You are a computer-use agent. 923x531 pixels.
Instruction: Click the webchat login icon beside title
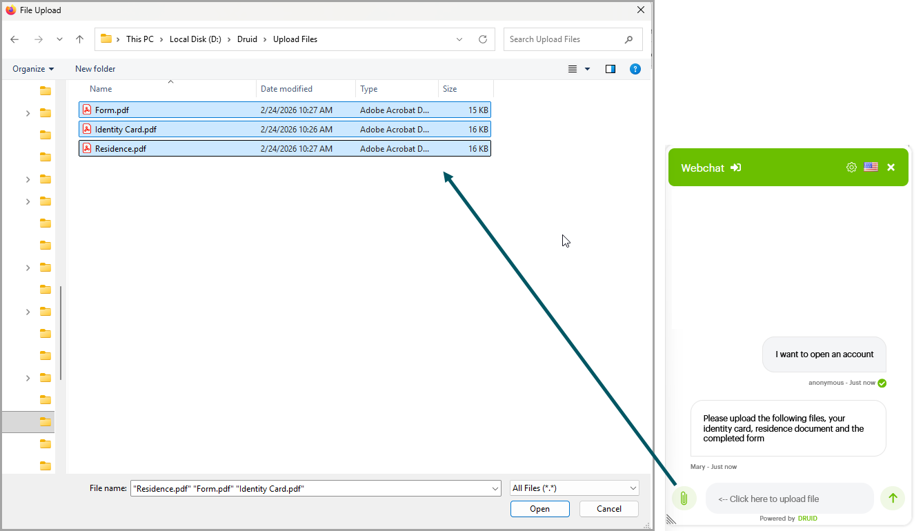point(736,168)
